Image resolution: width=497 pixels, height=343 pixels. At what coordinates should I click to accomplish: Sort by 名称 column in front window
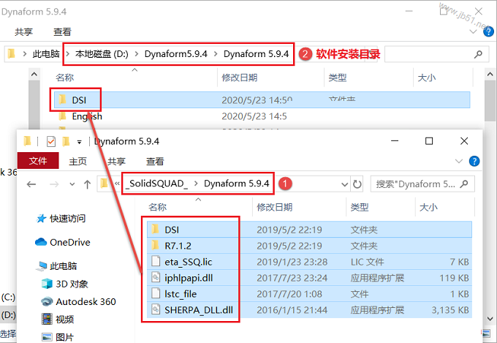pos(158,207)
